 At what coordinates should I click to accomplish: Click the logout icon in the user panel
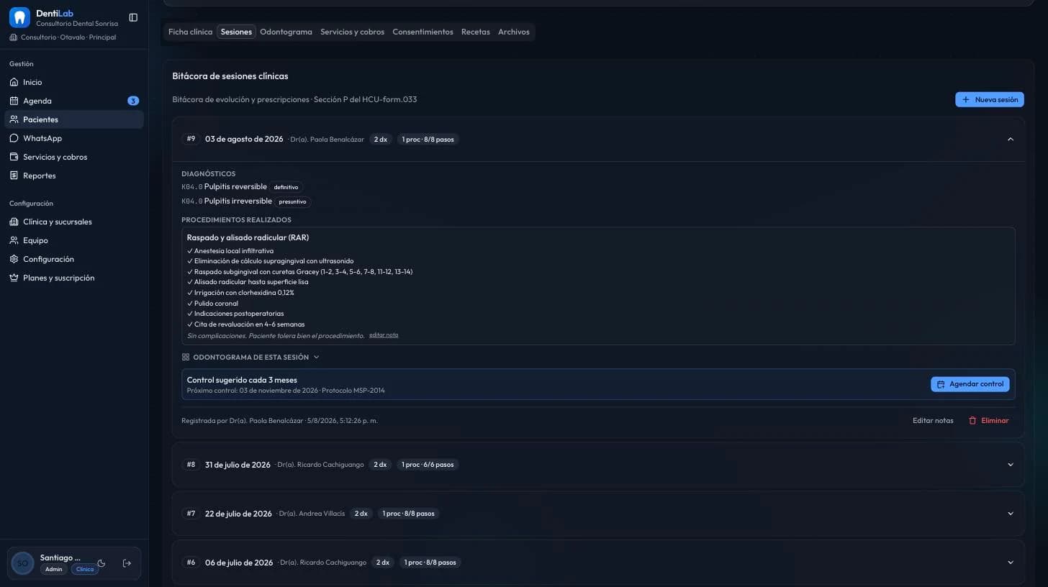point(127,563)
